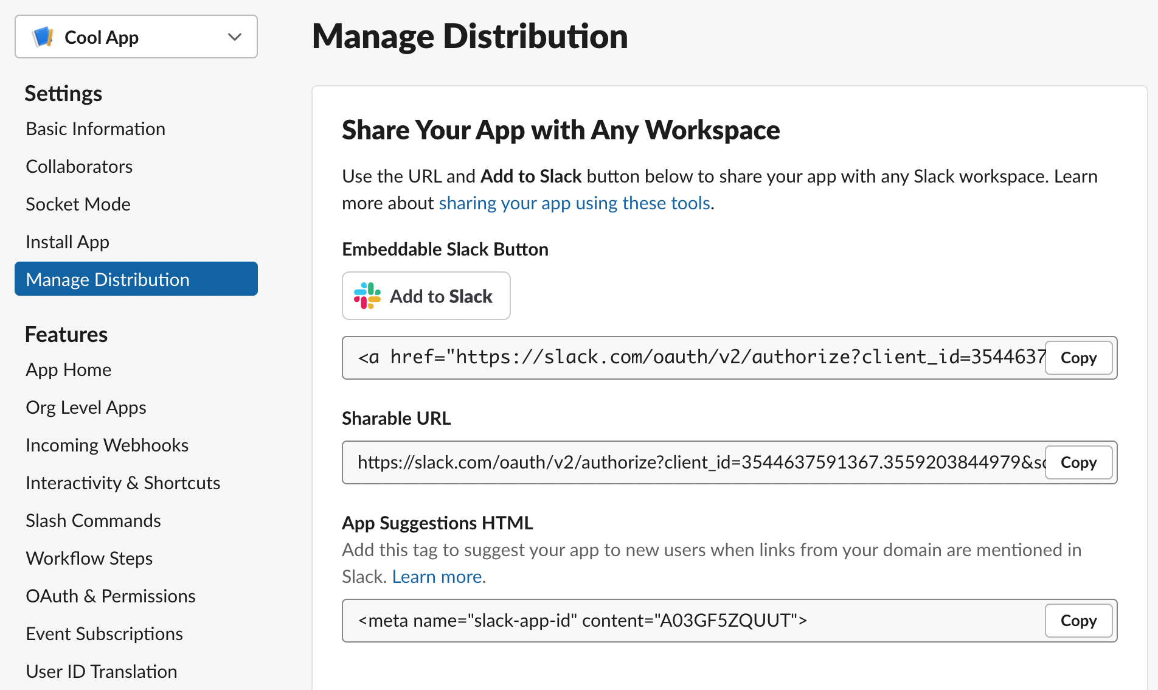
Task: Copy the App Suggestions meta tag
Action: point(1078,621)
